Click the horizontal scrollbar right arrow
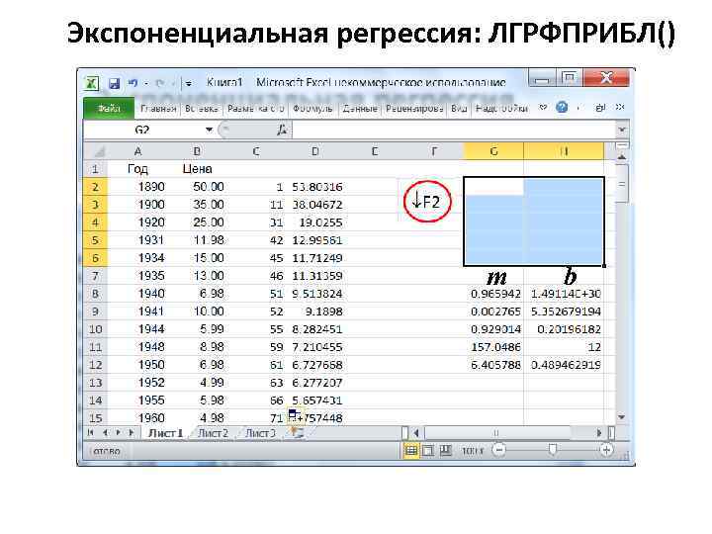This screenshot has height=534, width=712. (x=599, y=433)
